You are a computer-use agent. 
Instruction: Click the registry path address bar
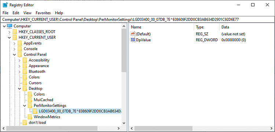137,19
